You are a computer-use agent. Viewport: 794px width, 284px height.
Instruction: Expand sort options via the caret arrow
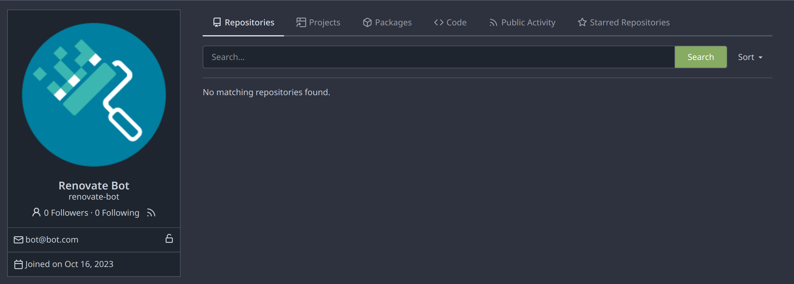pos(760,57)
